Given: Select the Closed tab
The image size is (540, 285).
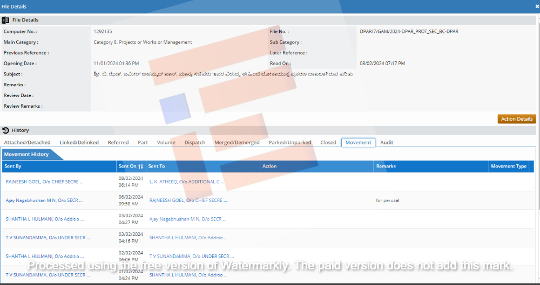Looking at the screenshot, I should click(328, 143).
